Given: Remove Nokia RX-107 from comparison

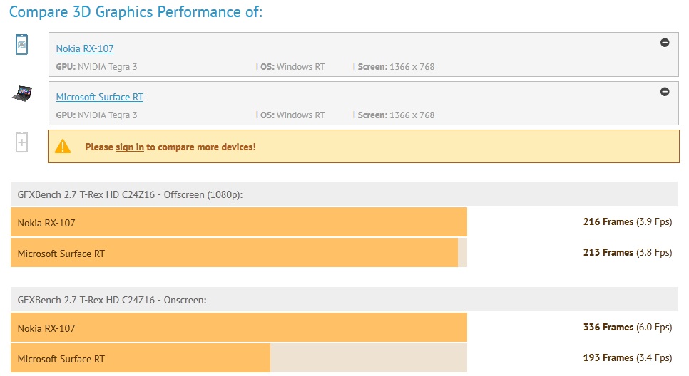Looking at the screenshot, I should pyautogui.click(x=665, y=43).
